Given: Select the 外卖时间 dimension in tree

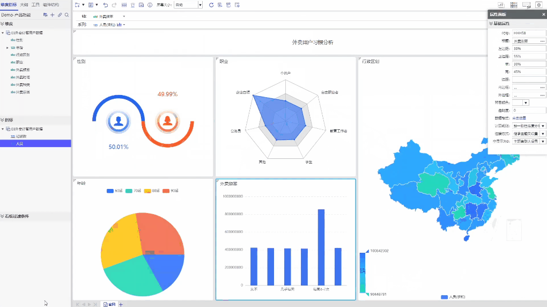Looking at the screenshot, I should (x=23, y=77).
